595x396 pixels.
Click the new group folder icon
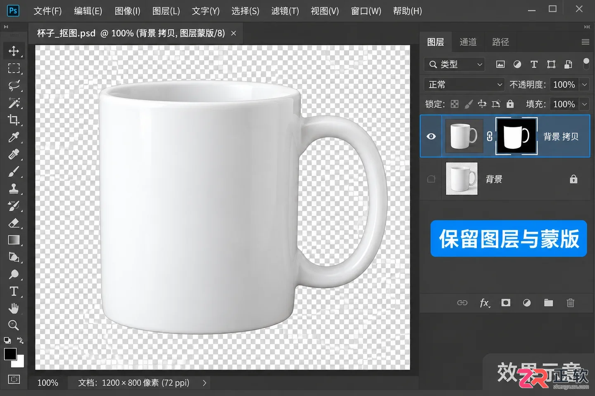(x=549, y=303)
